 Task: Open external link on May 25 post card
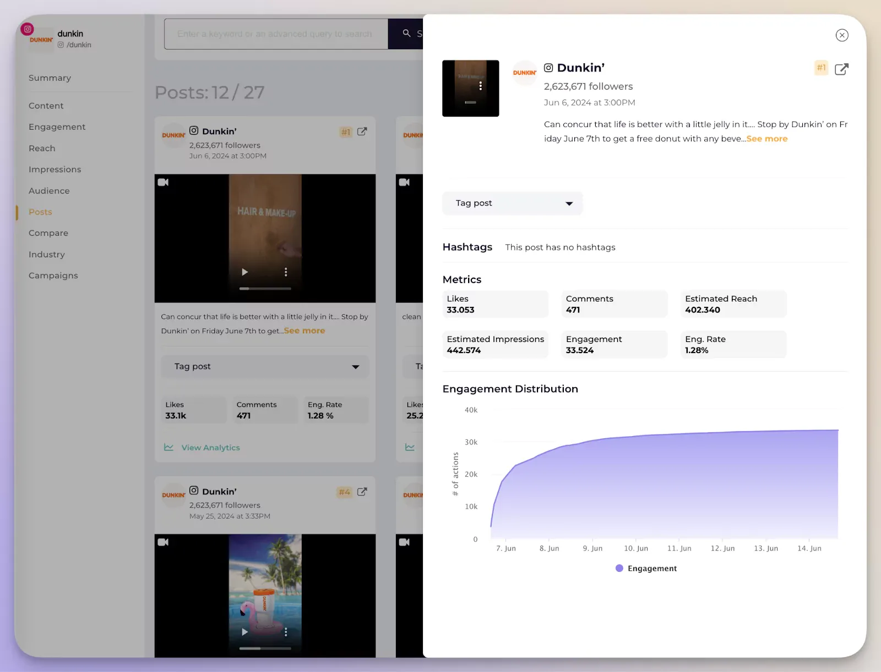coord(362,492)
